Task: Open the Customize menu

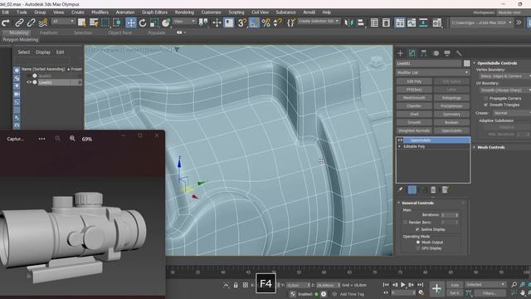Action: [211, 12]
